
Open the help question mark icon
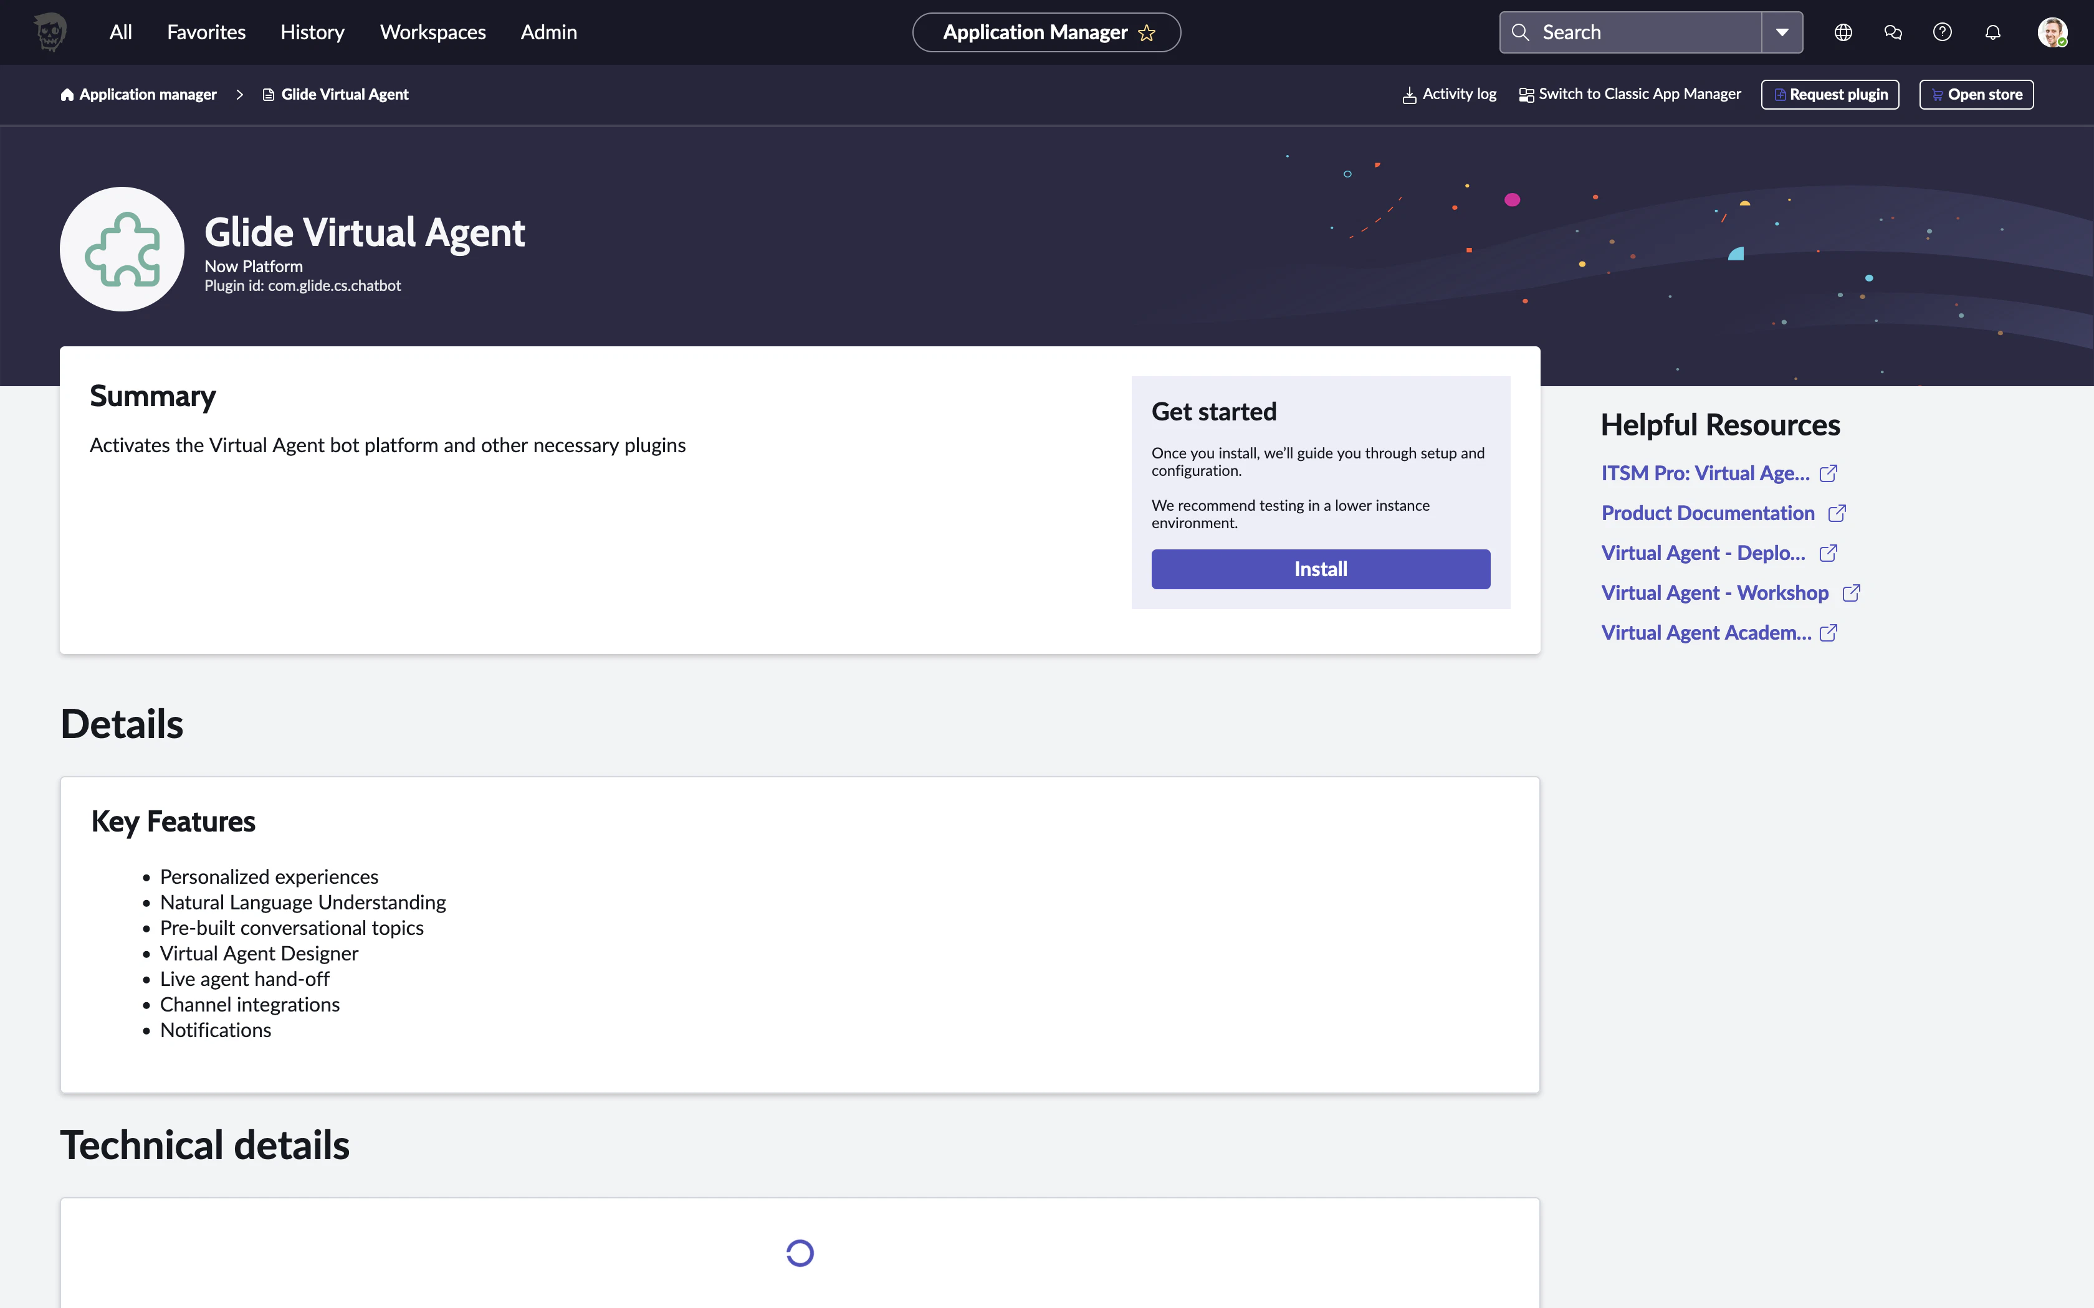tap(1943, 33)
